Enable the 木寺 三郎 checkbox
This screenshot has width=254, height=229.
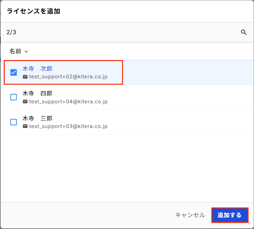click(x=14, y=122)
